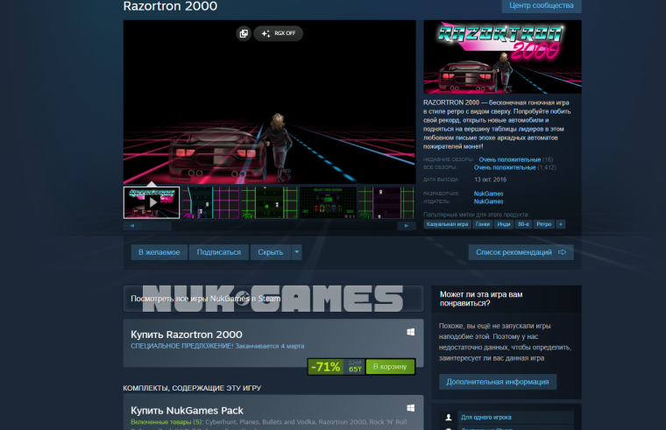This screenshot has height=430, width=666.
Task: Click the Ретро tag
Action: point(543,224)
